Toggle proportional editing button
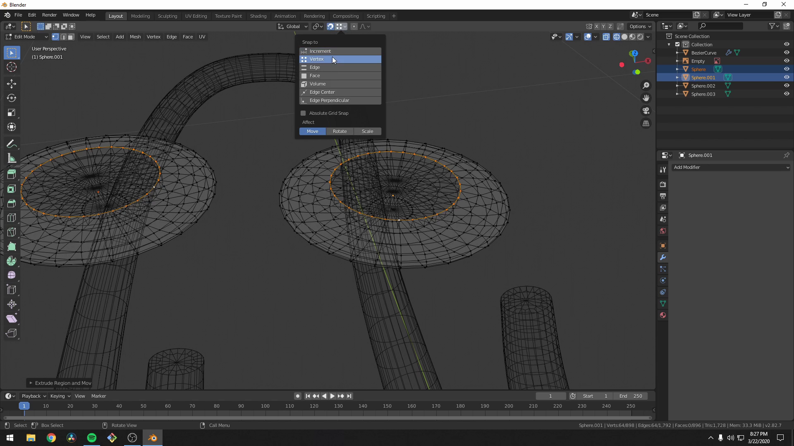Image resolution: width=794 pixels, height=446 pixels. [354, 26]
